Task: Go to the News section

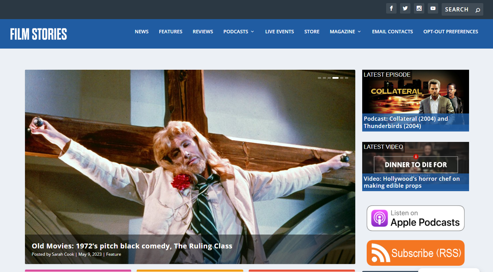Action: [x=142, y=32]
